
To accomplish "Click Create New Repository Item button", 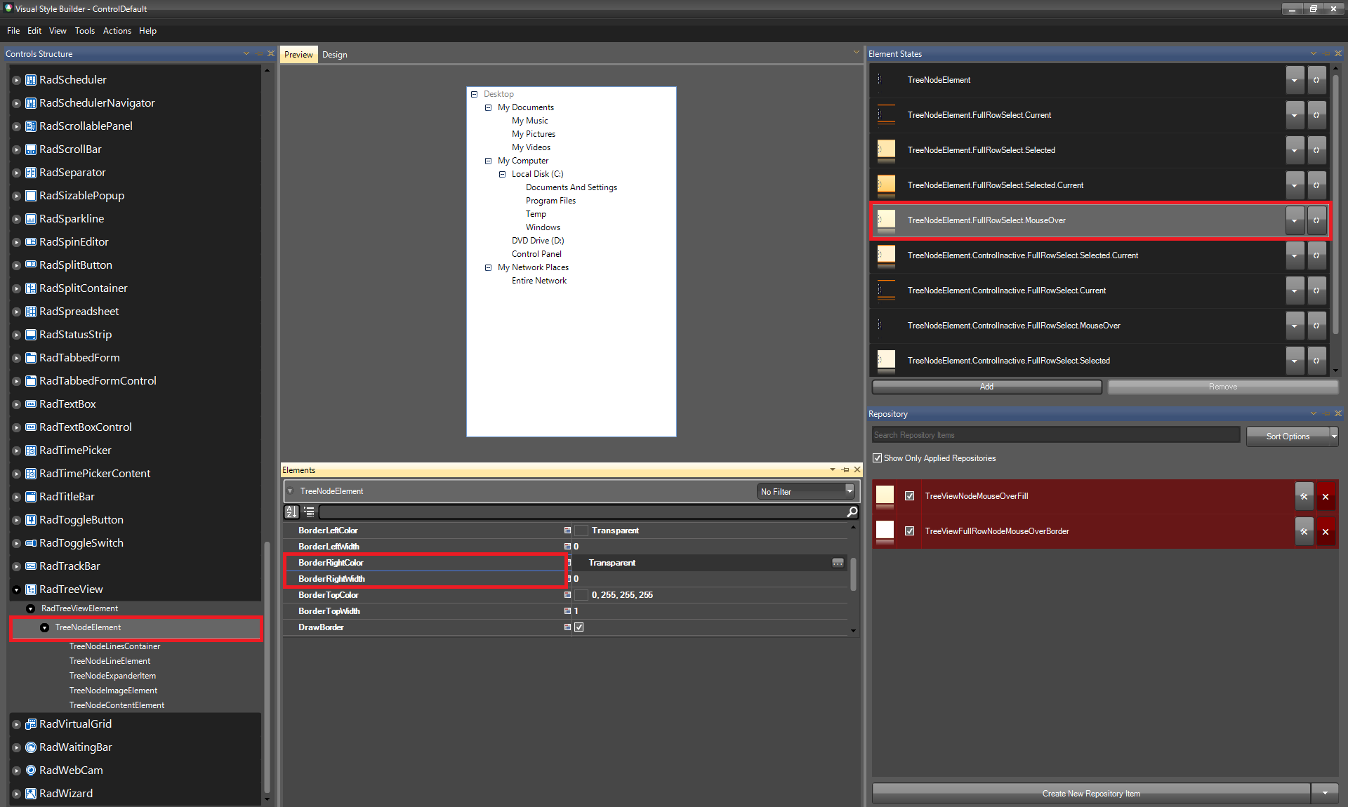I will click(x=1090, y=794).
